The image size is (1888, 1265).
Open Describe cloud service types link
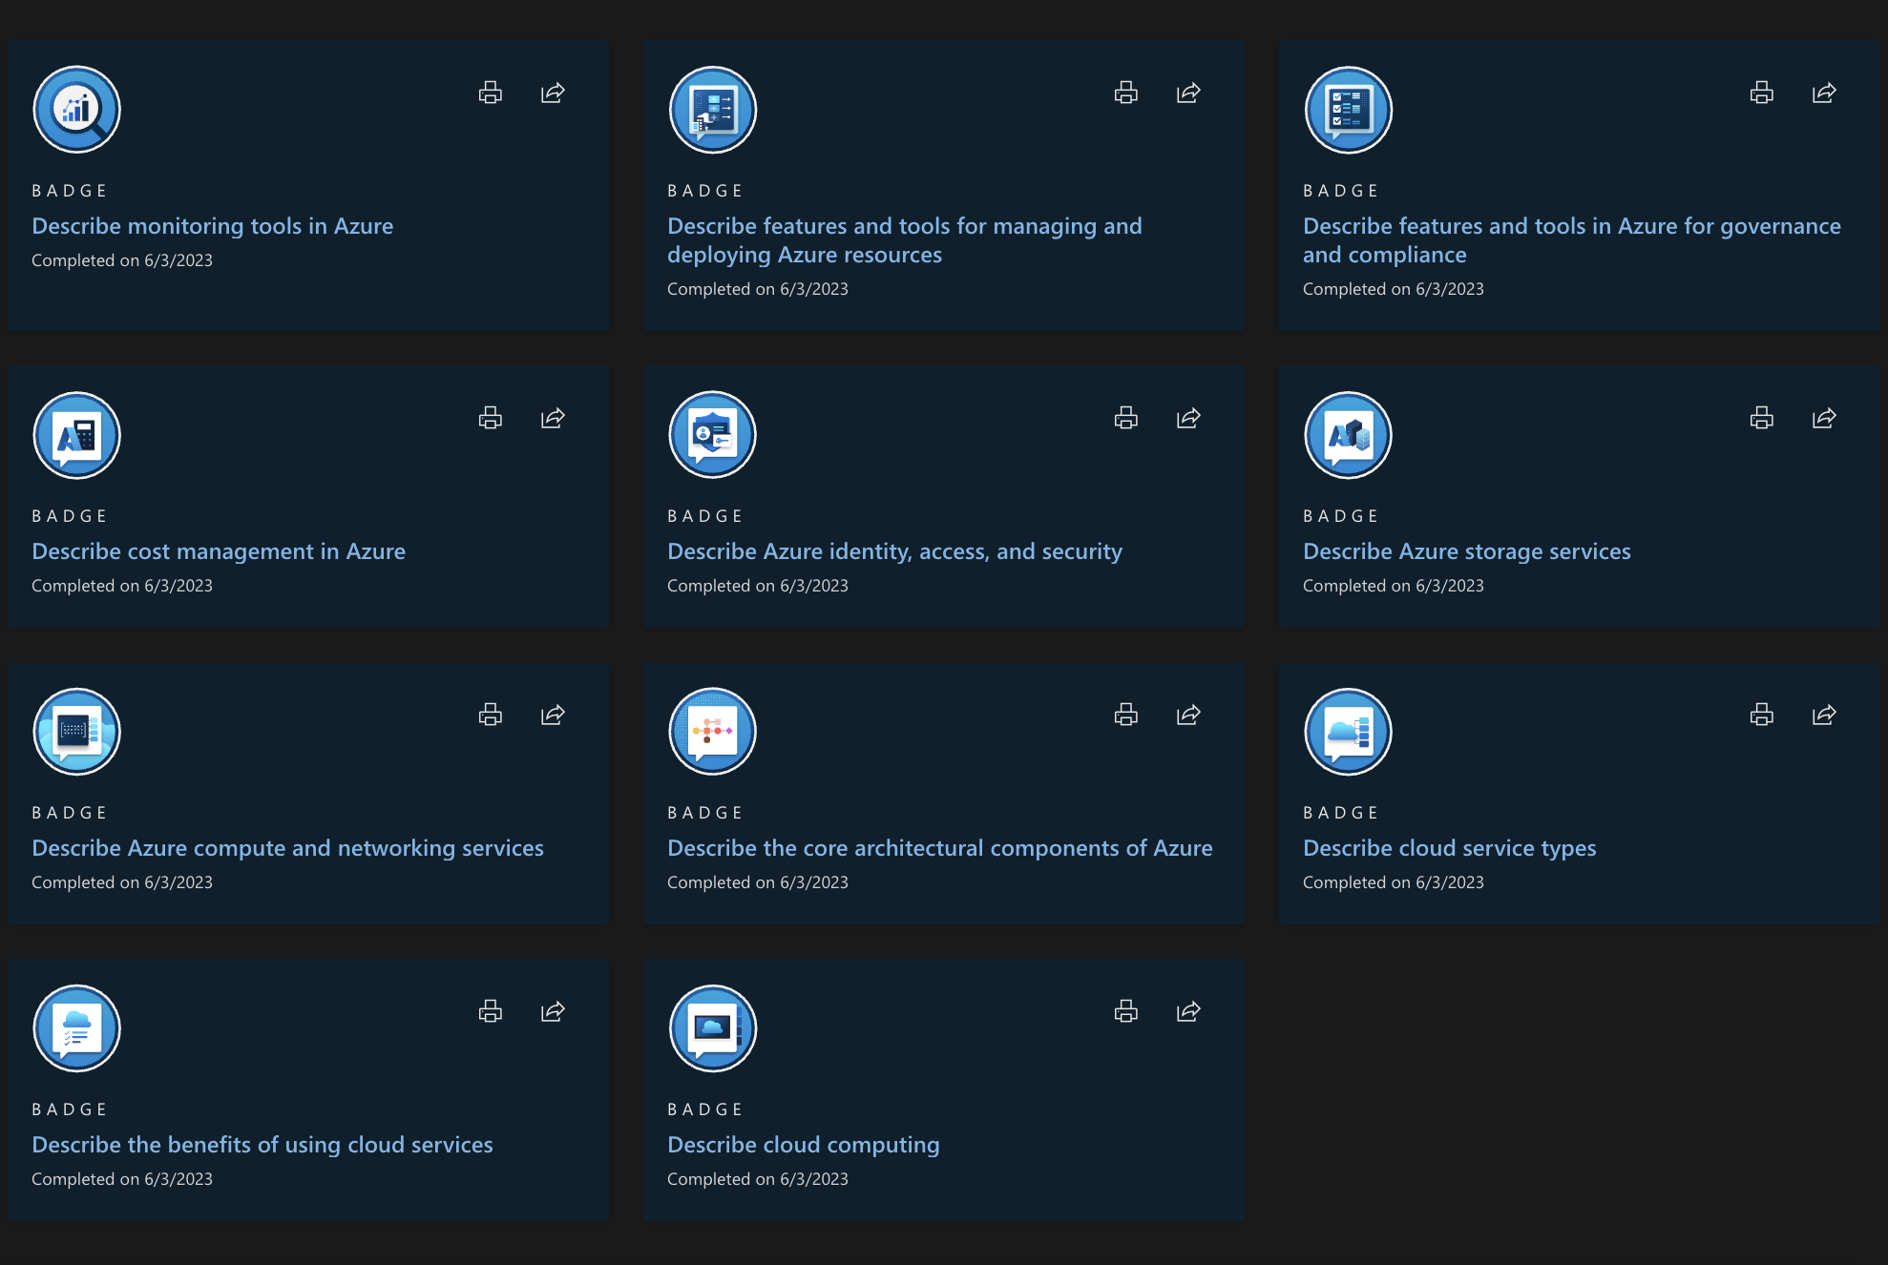pos(1449,848)
